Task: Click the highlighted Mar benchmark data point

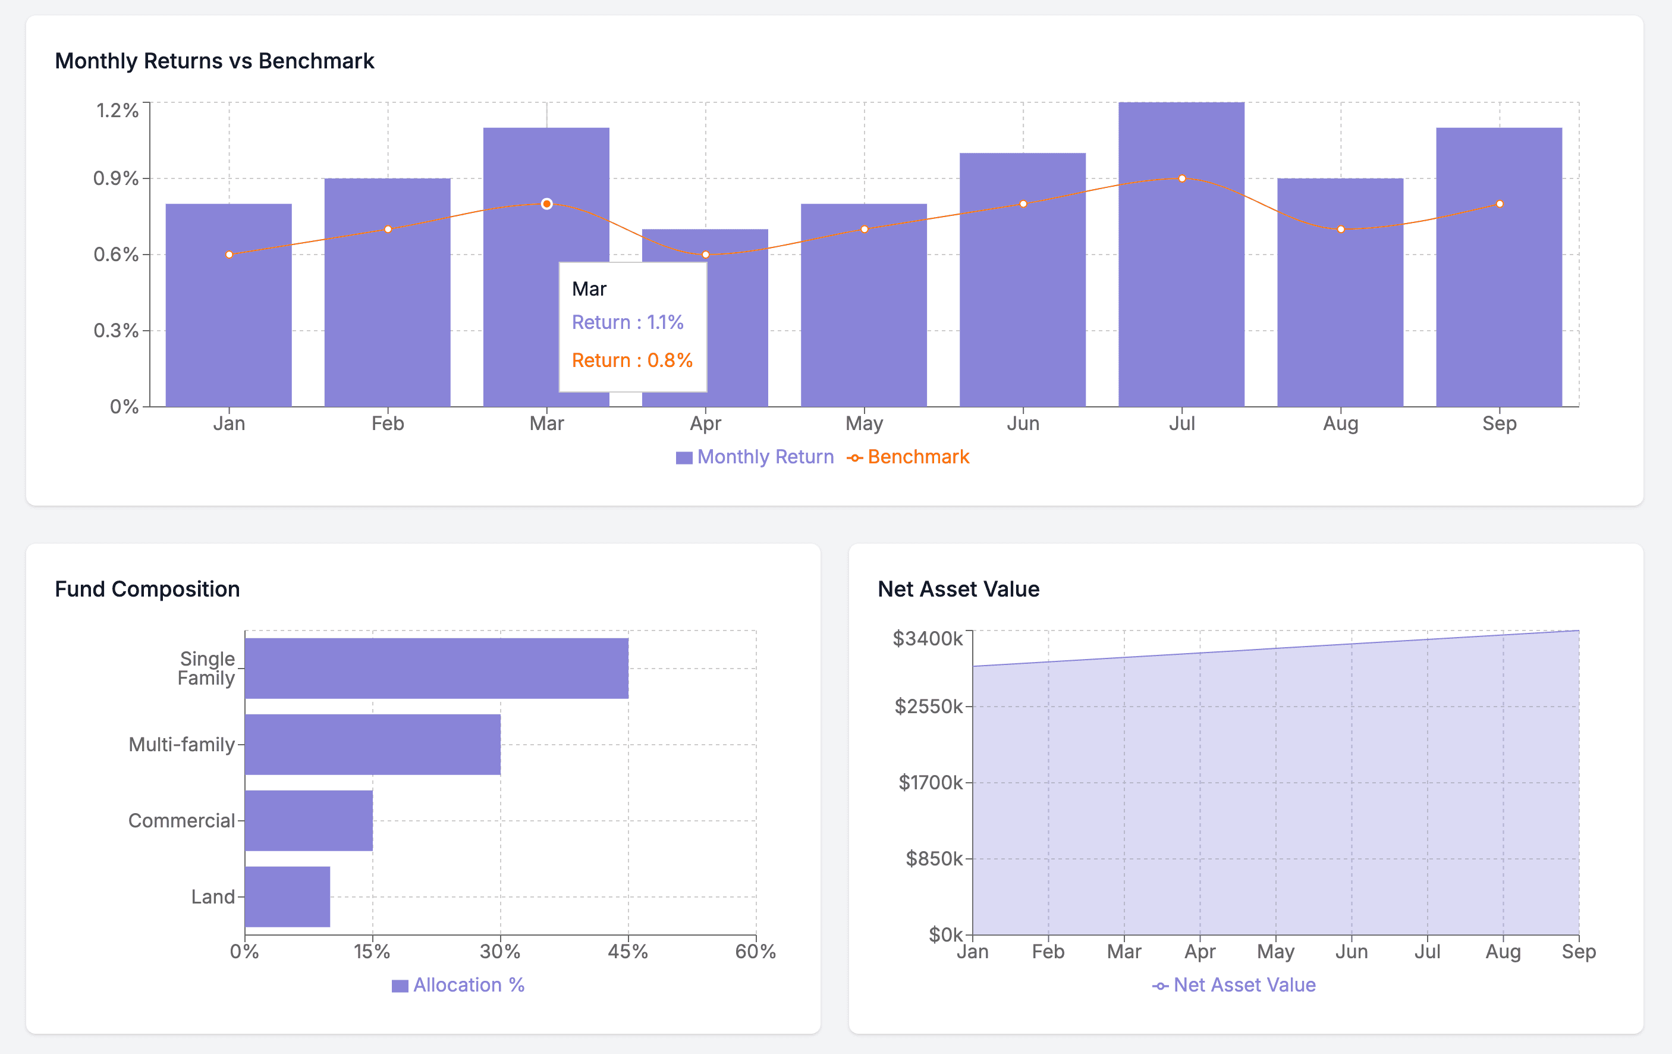Action: (x=546, y=203)
